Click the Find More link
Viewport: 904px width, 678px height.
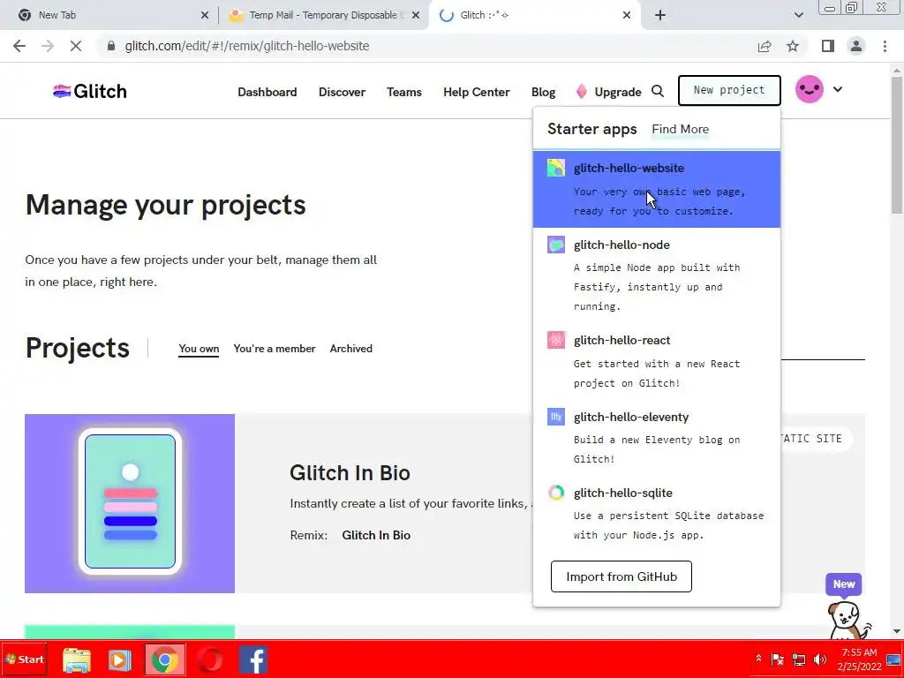681,129
